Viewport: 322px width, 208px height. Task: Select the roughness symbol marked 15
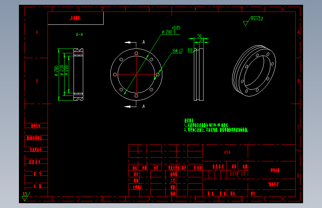point(26,196)
